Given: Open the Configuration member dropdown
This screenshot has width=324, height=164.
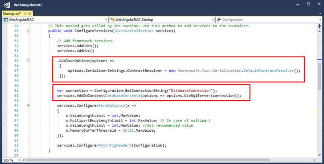Looking at the screenshot, I should (x=320, y=20).
